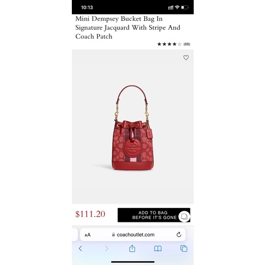Open the live chat bubble icon
The height and width of the screenshot is (265, 265).
[184, 217]
